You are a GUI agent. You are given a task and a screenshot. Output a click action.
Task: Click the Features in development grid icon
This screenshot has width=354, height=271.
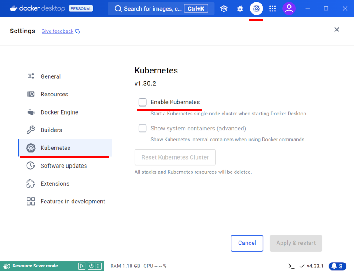click(x=31, y=201)
